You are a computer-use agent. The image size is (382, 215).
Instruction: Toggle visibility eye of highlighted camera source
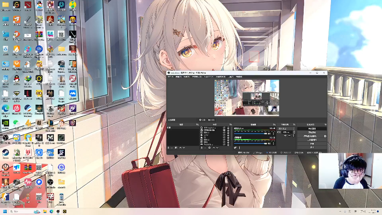click(x=224, y=130)
